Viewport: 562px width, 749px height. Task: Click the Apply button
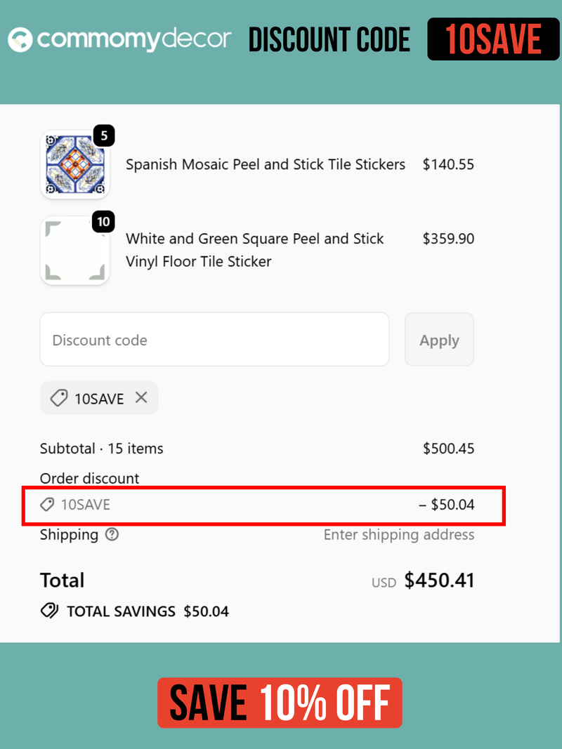tap(439, 339)
